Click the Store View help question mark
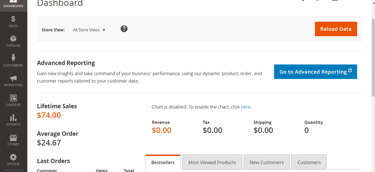The height and width of the screenshot is (172, 375). coord(124,29)
